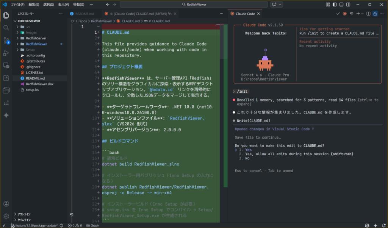Click errors and warnings count in status bar
This screenshot has width=388, height=228.
[75, 225]
